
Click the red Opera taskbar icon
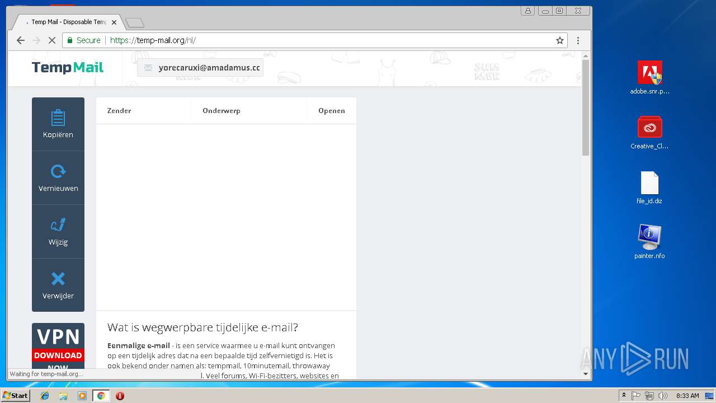pos(120,396)
